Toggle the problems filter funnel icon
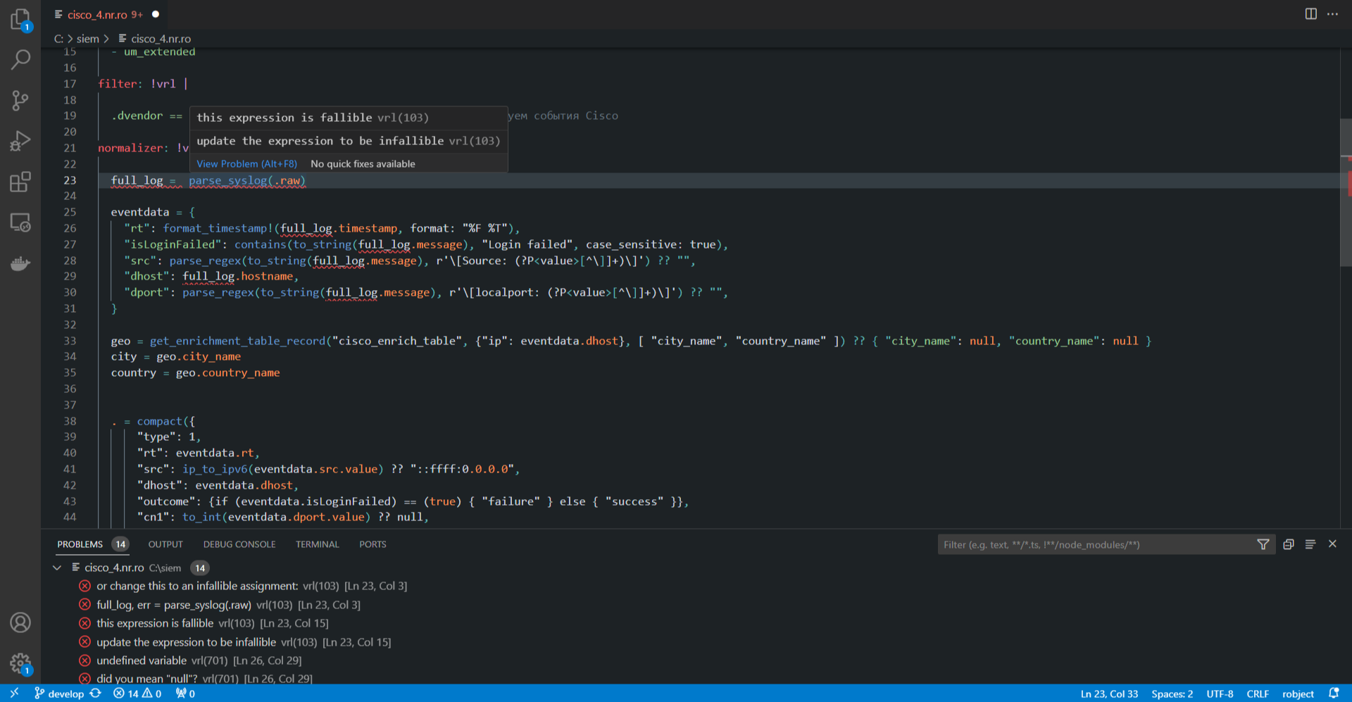 [x=1263, y=544]
